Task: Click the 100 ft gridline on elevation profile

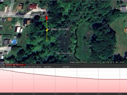Action: point(77,80)
